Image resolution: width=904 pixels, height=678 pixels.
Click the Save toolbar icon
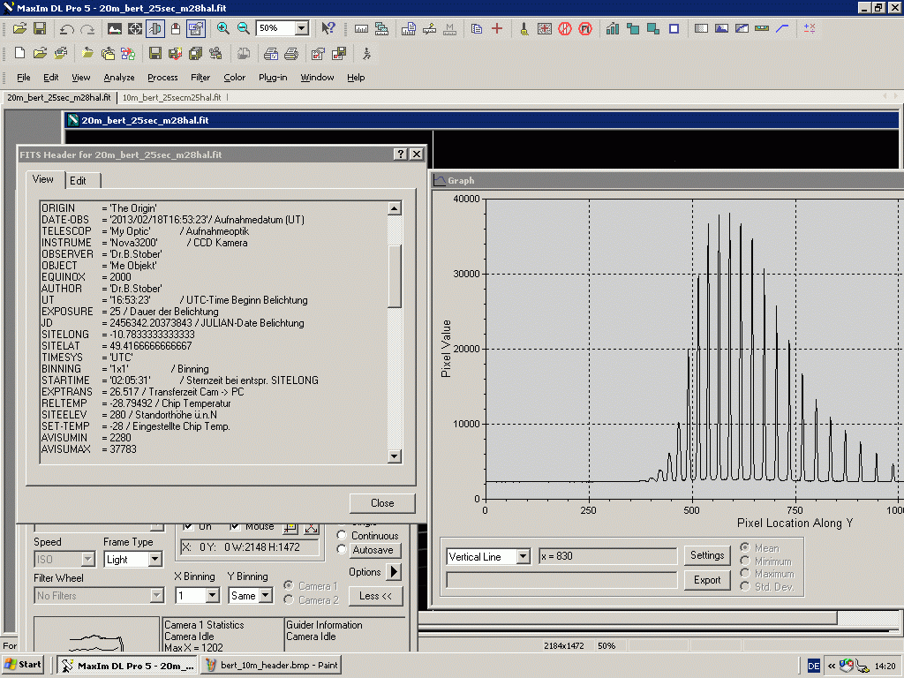39,27
